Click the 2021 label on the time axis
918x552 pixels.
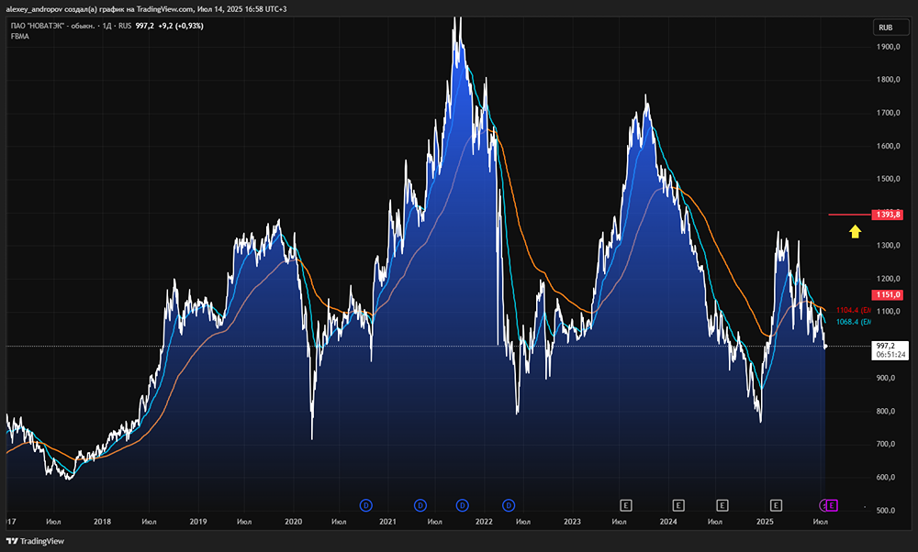point(387,522)
